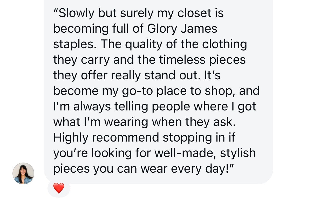This screenshot has height=203, width=313.
Task: Select the word "Slowly" in the message
Action: (77, 13)
